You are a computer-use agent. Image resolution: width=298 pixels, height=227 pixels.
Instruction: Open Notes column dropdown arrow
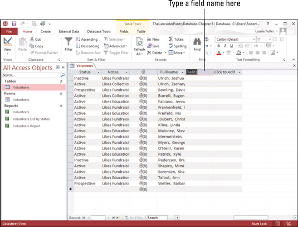point(126,73)
